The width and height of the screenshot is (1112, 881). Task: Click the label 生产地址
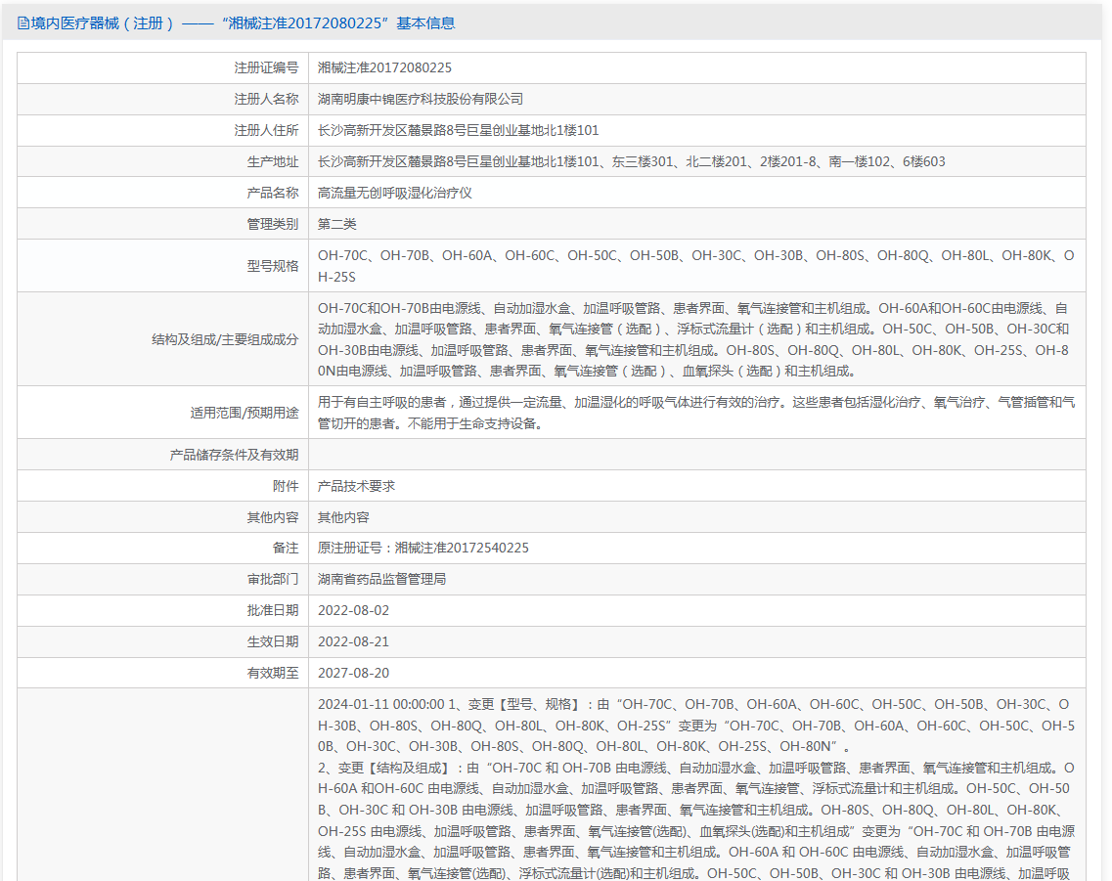273,161
